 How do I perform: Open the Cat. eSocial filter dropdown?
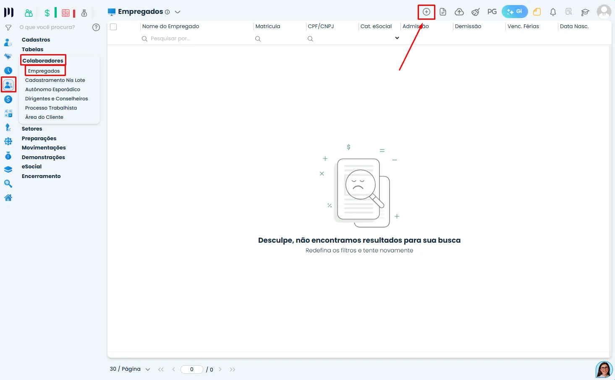pos(397,38)
